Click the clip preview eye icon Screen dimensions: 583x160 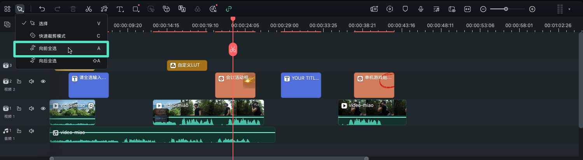(x=452, y=9)
